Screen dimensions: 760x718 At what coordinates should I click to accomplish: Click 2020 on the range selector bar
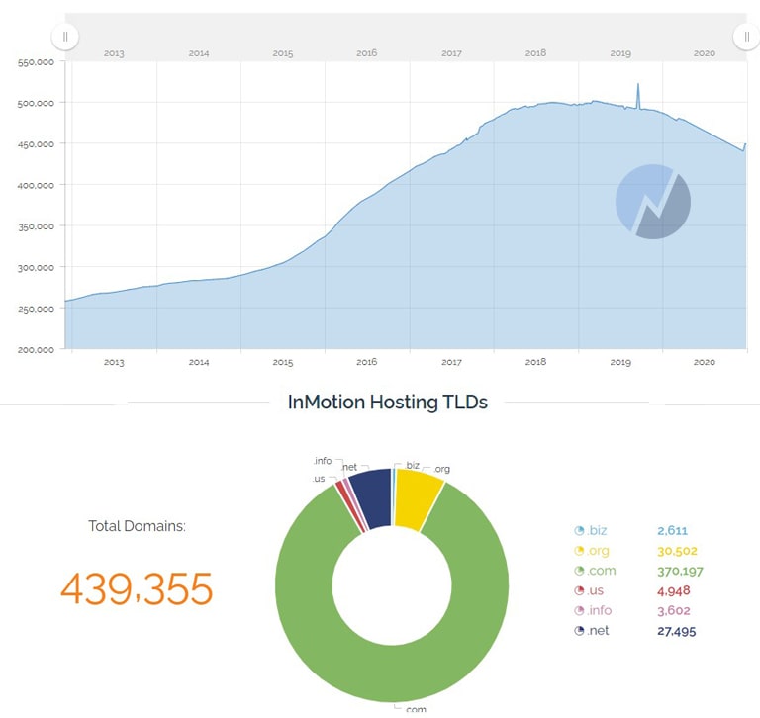pos(704,53)
